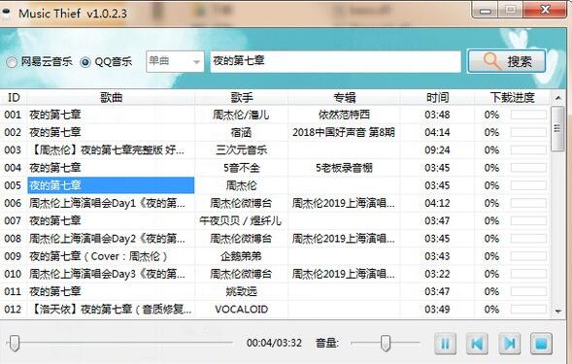Click artist 姚敦远 in row 011
Screen dimensions: 572x364
pyautogui.click(x=241, y=291)
